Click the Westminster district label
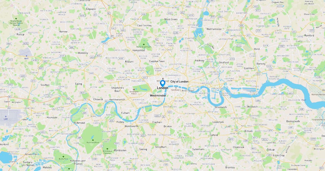 [158, 96]
